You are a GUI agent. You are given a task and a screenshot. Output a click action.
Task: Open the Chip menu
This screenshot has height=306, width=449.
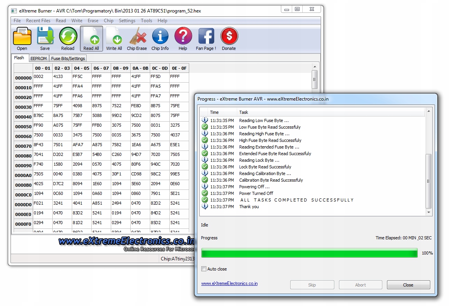click(x=108, y=21)
